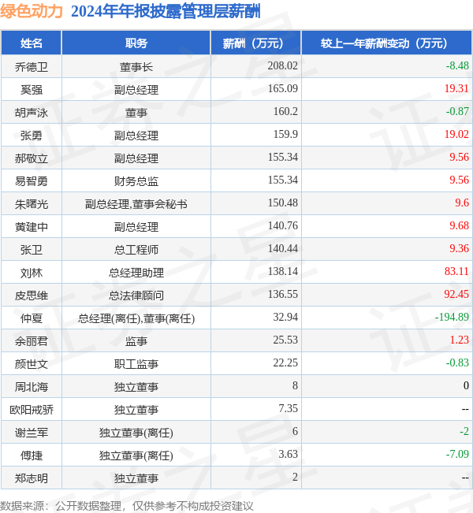
Task: Click the 姓名 column header
Action: pos(31,43)
